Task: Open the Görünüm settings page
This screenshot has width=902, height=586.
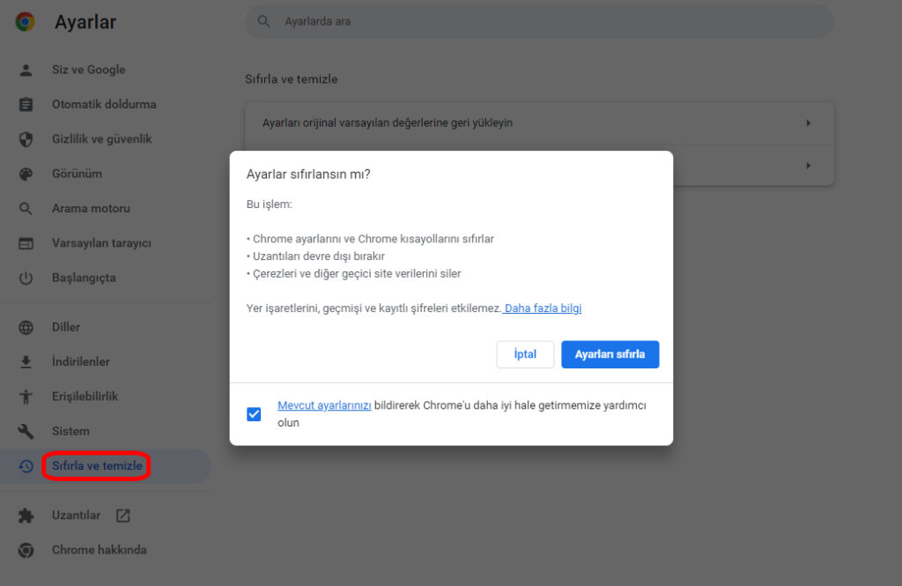Action: 78,174
